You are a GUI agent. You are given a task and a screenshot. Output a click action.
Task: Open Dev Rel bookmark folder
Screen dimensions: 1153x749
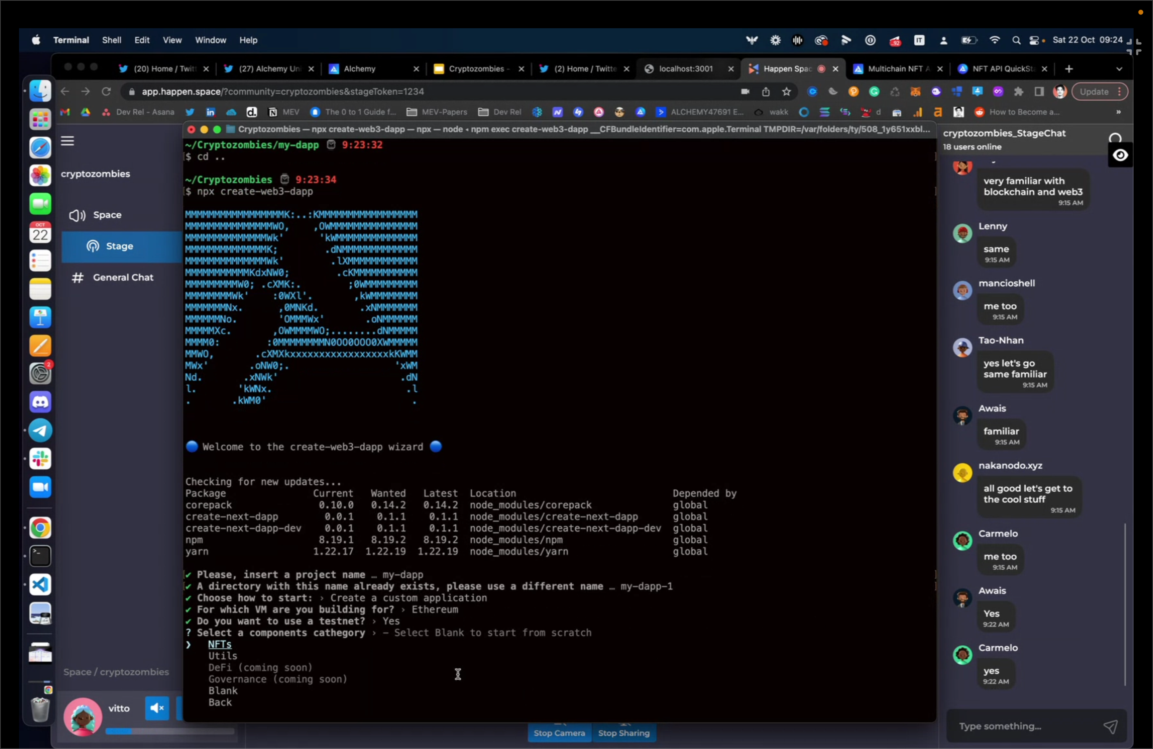[500, 112]
